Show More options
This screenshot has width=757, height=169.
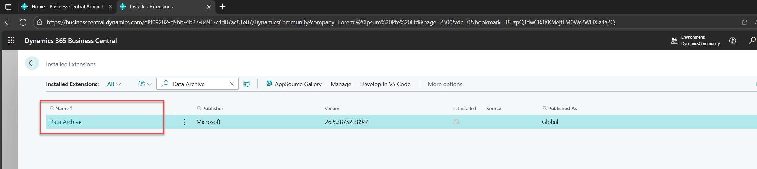coord(445,84)
